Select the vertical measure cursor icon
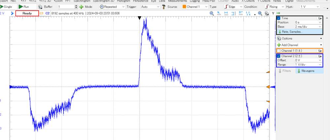Image resolution: width=330 pixels, height=140 pixels. (x=233, y=14)
